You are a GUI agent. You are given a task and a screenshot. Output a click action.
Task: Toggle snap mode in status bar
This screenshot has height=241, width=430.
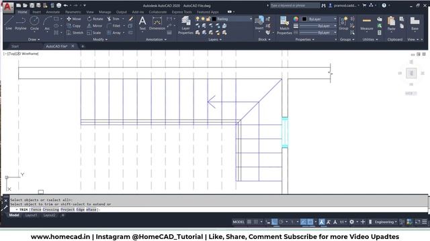coord(255,222)
